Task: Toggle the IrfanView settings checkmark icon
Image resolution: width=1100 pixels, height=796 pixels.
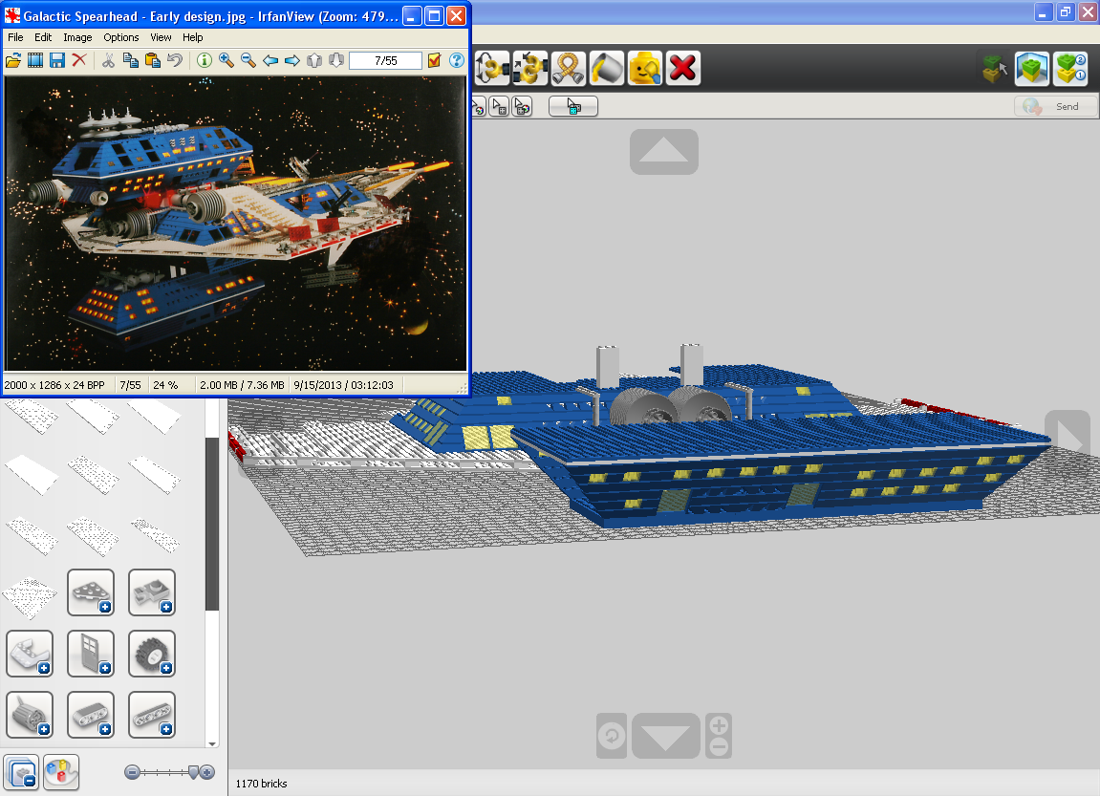Action: click(434, 60)
